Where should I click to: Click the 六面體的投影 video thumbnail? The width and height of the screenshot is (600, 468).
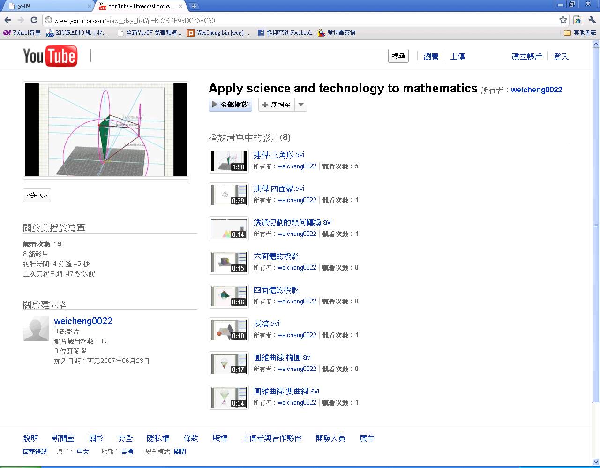pyautogui.click(x=228, y=262)
